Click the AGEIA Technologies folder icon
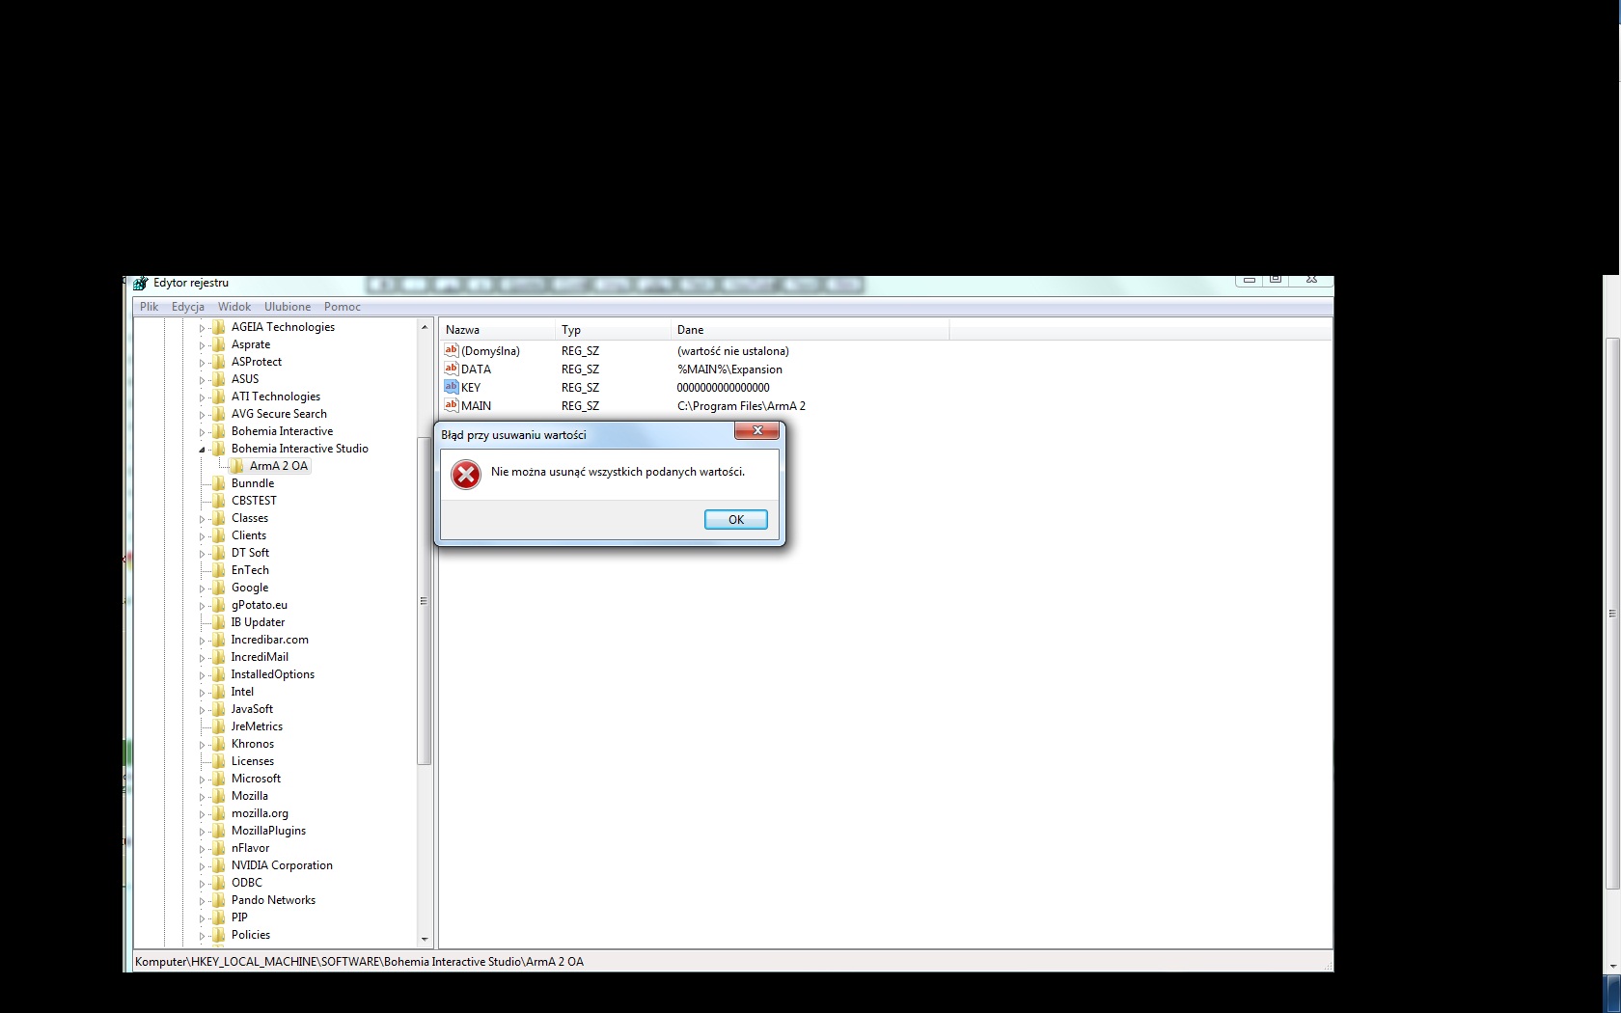 pos(219,327)
